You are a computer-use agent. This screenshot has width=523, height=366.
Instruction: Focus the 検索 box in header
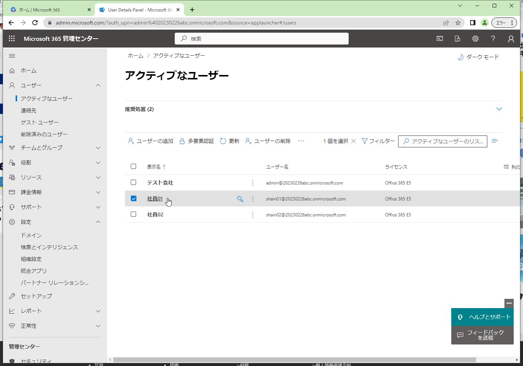tap(262, 39)
